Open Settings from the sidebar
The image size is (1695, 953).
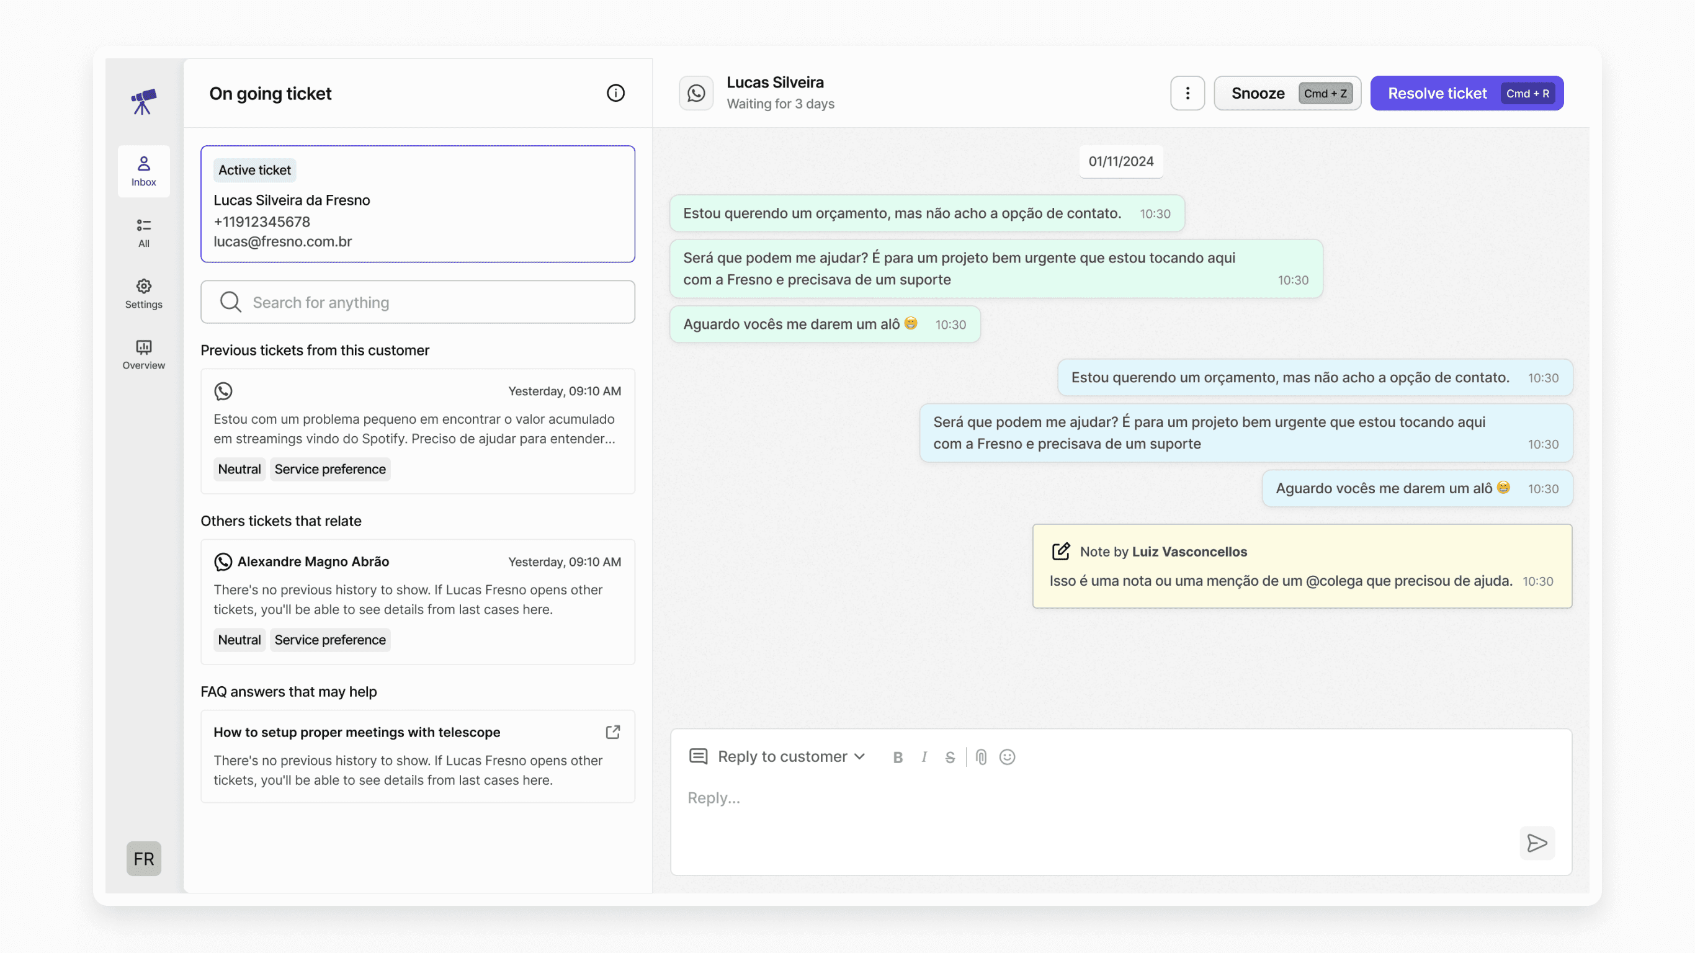pyautogui.click(x=143, y=293)
